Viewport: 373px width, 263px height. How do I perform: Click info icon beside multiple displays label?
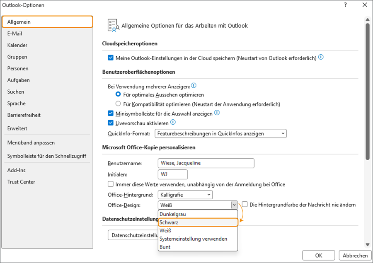pyautogui.click(x=194, y=86)
